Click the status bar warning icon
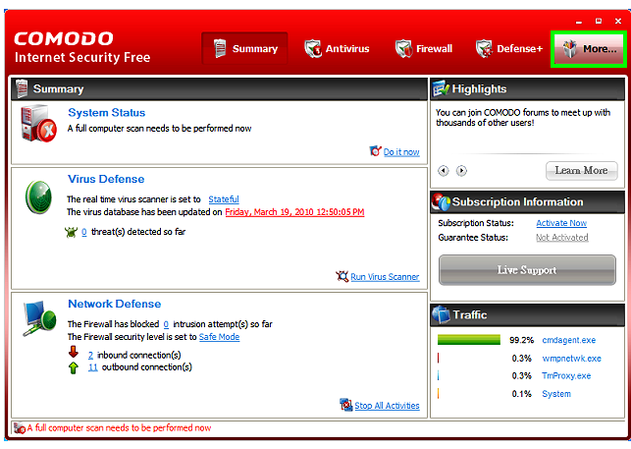 [x=20, y=428]
